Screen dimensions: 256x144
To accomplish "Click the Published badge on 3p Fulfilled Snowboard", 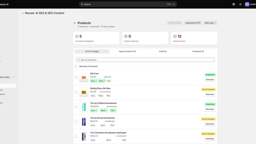I will point(210,104).
